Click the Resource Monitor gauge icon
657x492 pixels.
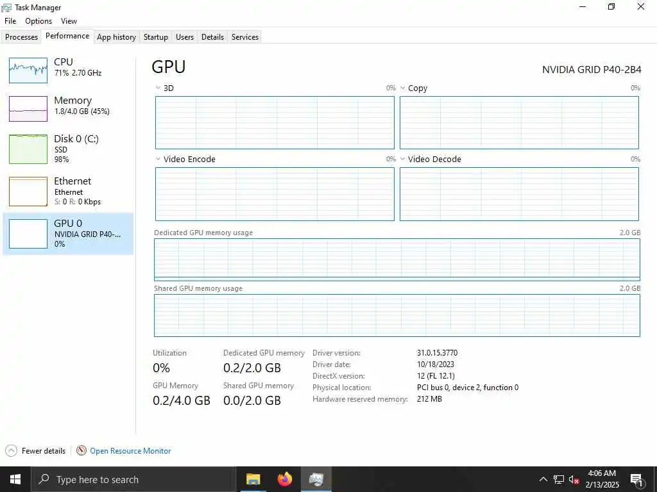point(81,450)
